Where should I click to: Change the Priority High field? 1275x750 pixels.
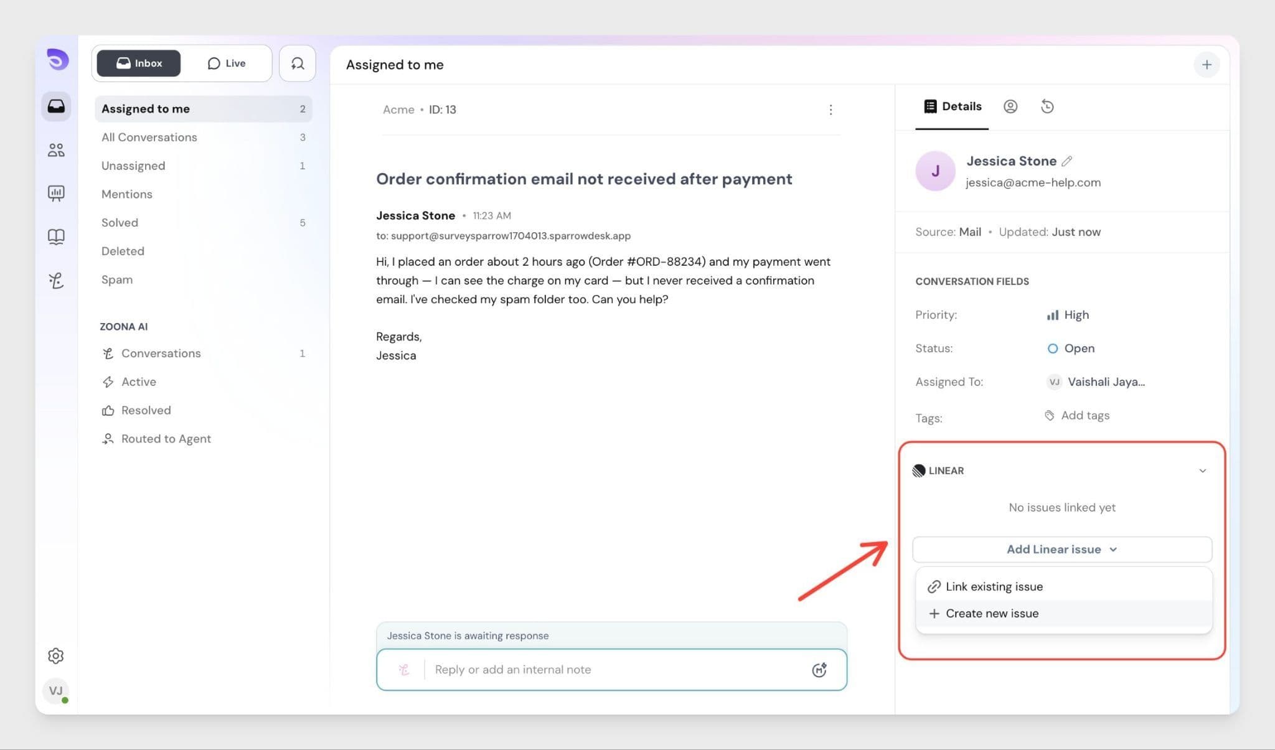point(1068,315)
